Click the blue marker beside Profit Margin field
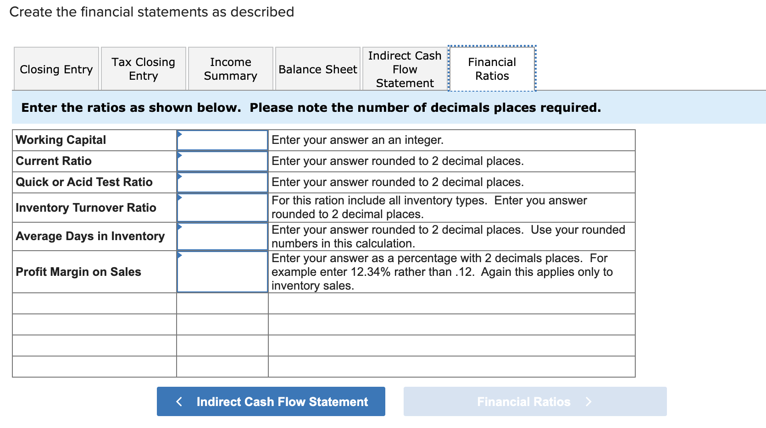Image resolution: width=766 pixels, height=428 pixels. pyautogui.click(x=179, y=254)
